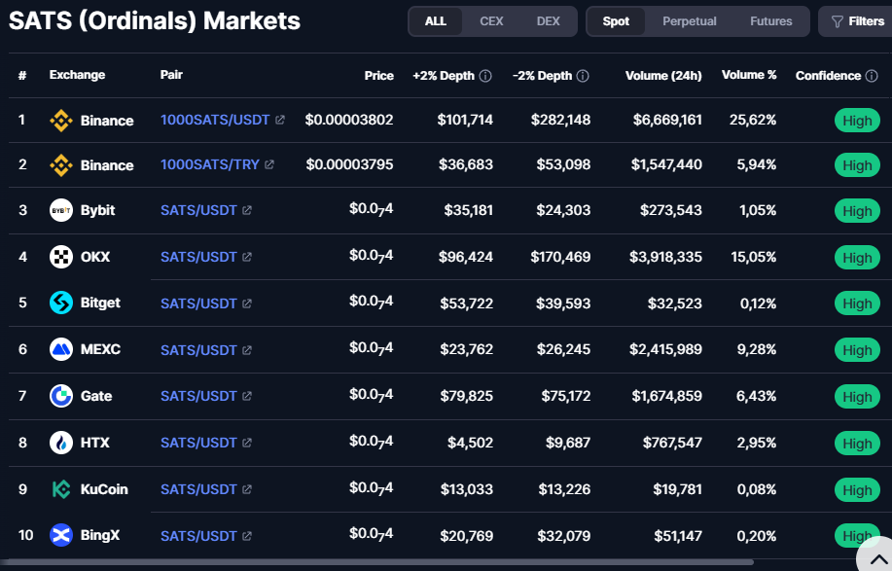The width and height of the screenshot is (892, 571).
Task: Click the Confidence column info icon
Action: pos(872,76)
